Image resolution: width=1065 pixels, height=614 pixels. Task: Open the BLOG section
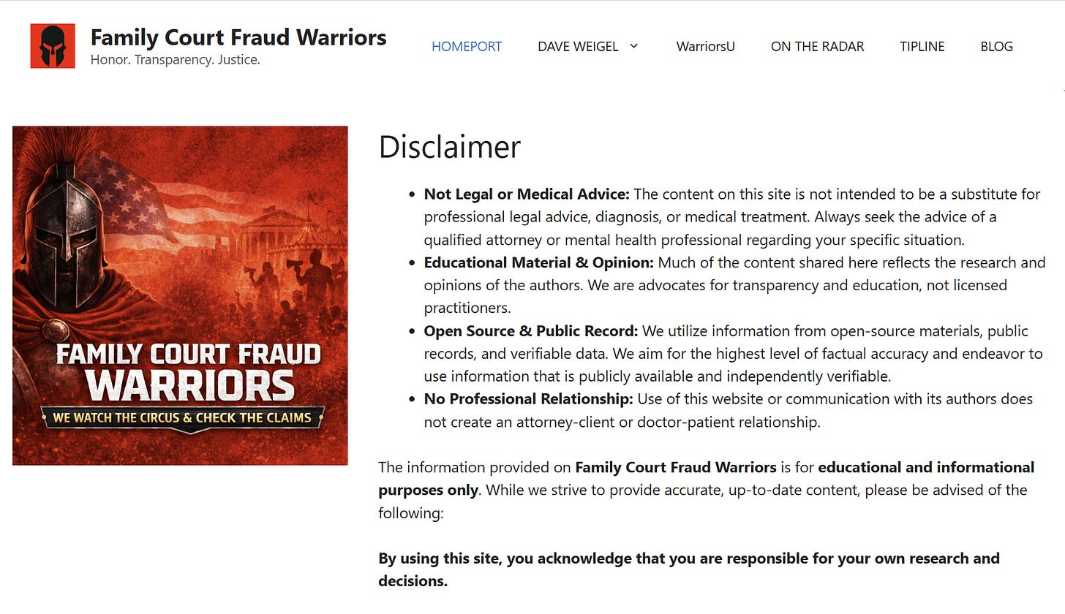pyautogui.click(x=996, y=46)
